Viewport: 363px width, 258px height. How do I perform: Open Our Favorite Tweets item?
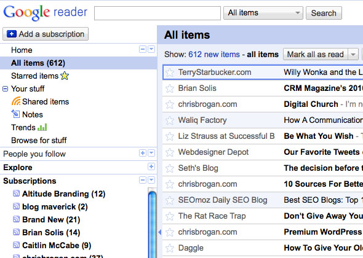point(322,152)
